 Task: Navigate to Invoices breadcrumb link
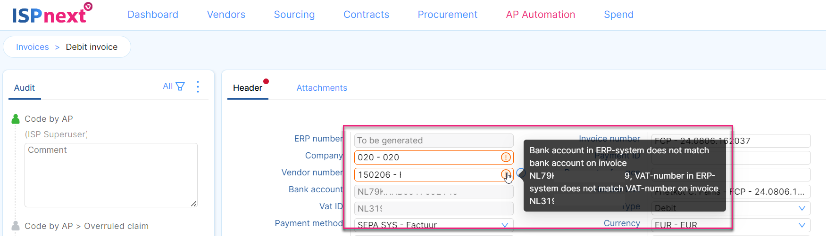coord(33,47)
